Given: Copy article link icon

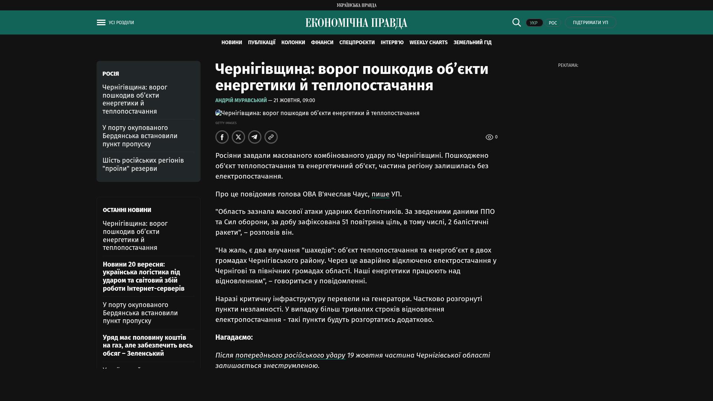Looking at the screenshot, I should (x=271, y=137).
